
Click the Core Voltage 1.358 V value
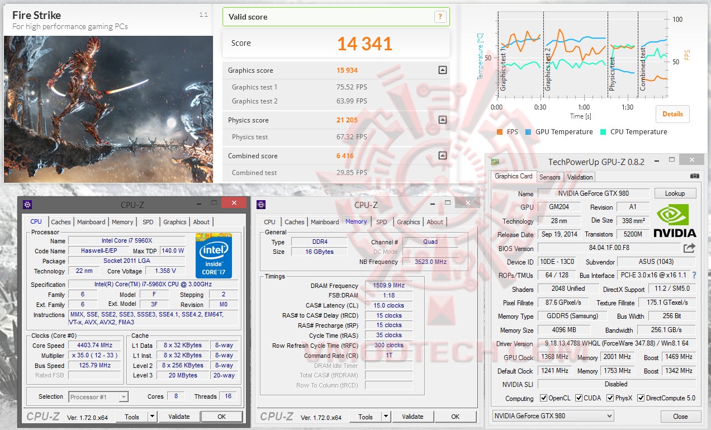pyautogui.click(x=164, y=271)
